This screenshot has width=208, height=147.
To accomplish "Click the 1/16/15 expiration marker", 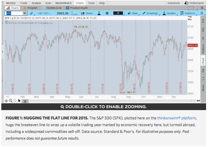I will [13, 89].
